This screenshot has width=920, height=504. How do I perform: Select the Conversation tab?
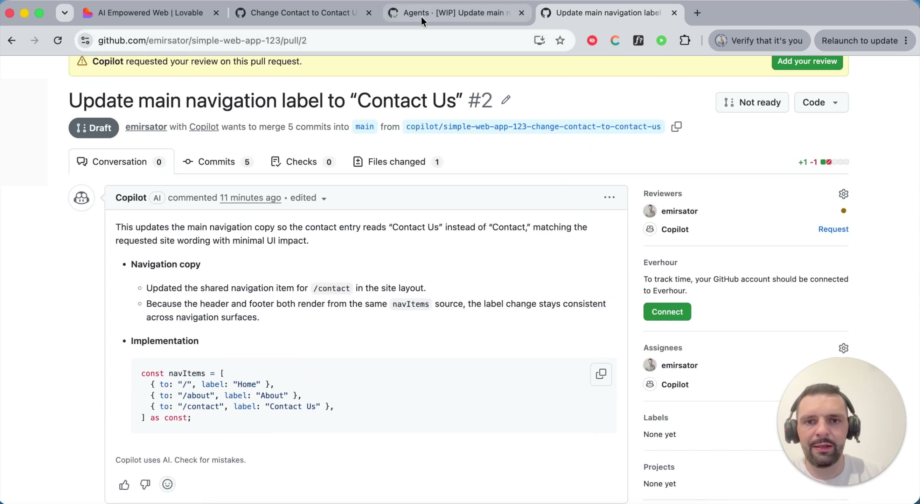tap(121, 162)
